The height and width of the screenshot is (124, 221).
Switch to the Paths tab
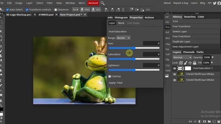(x=200, y=52)
